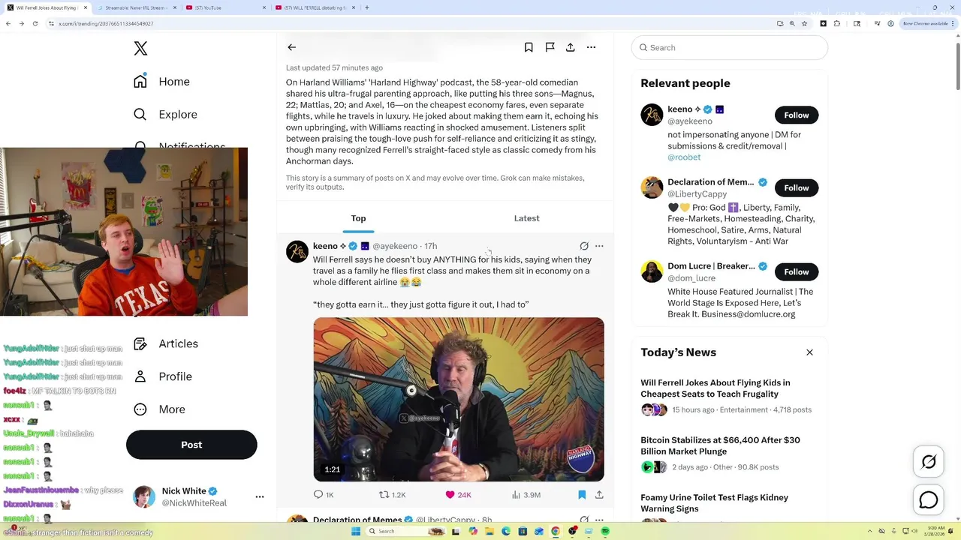The image size is (961, 540).
Task: Open the Windows Start menu
Action: coord(354,531)
